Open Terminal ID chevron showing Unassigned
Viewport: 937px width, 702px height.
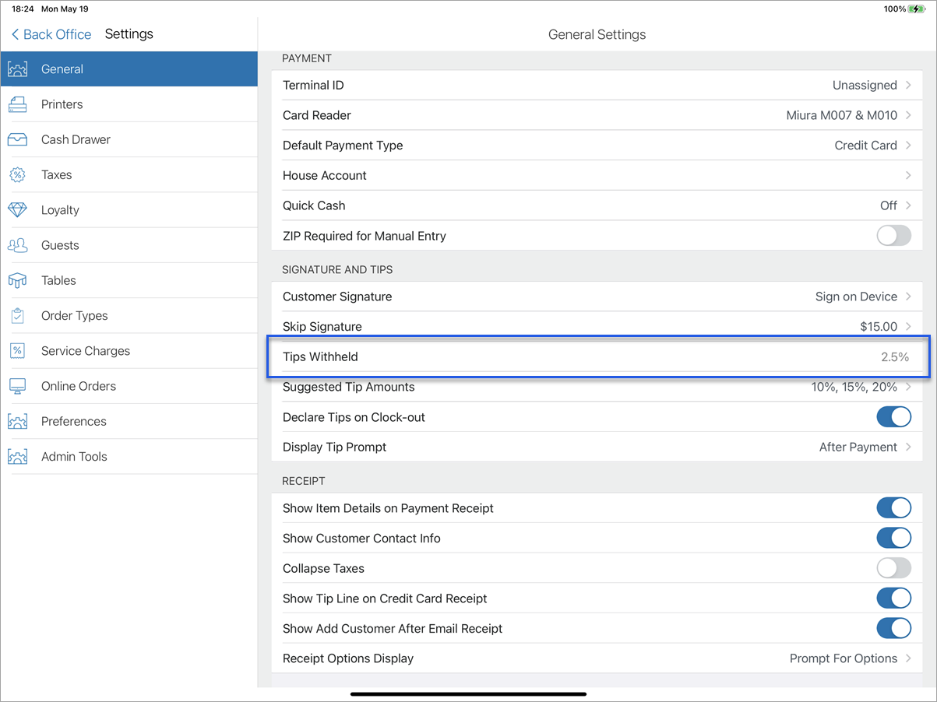908,85
